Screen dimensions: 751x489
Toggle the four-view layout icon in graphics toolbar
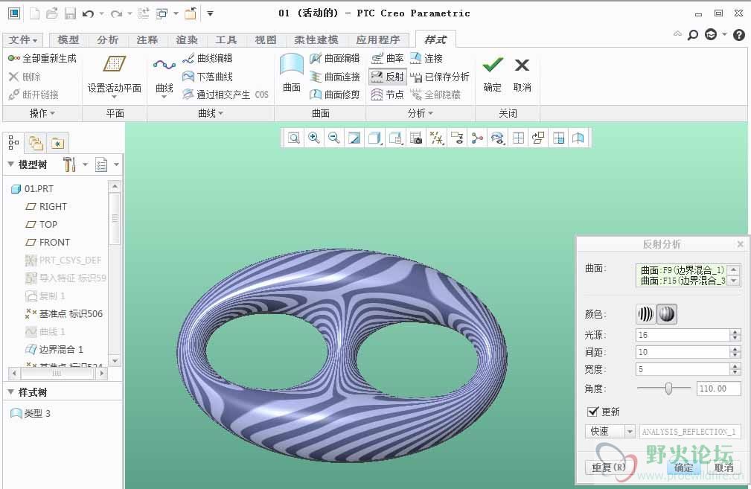pos(518,138)
